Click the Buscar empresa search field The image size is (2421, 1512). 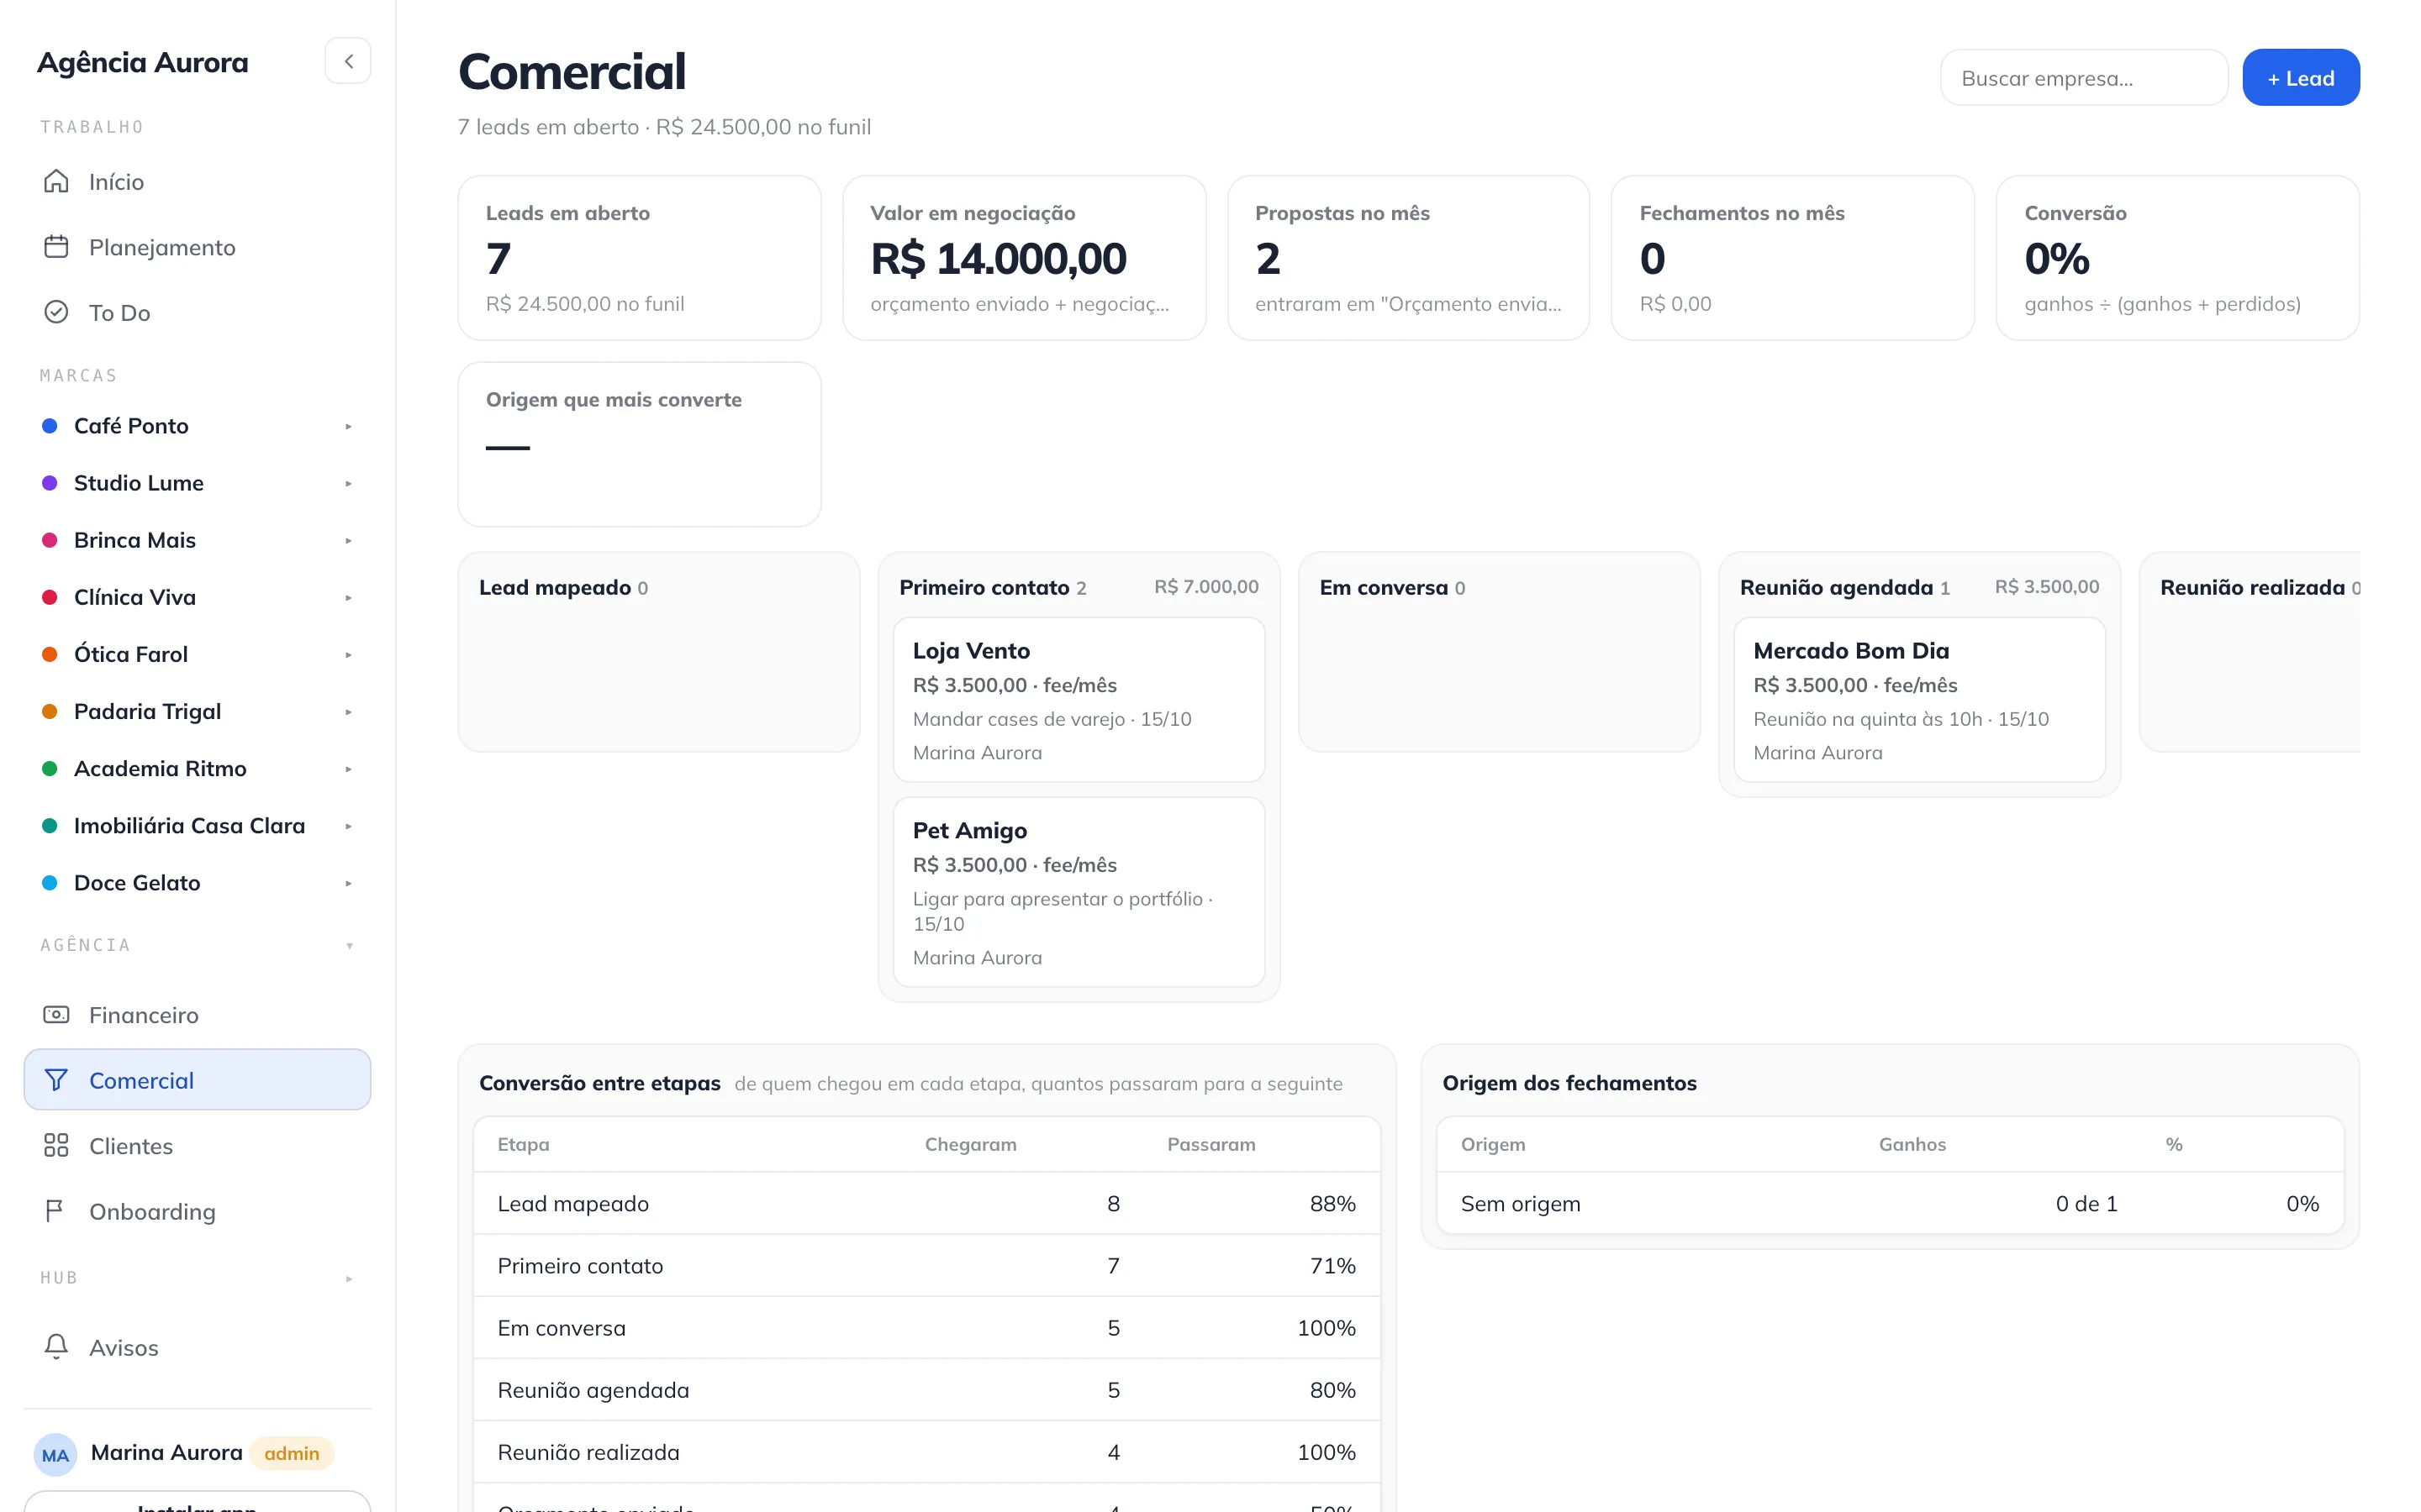coord(2083,77)
